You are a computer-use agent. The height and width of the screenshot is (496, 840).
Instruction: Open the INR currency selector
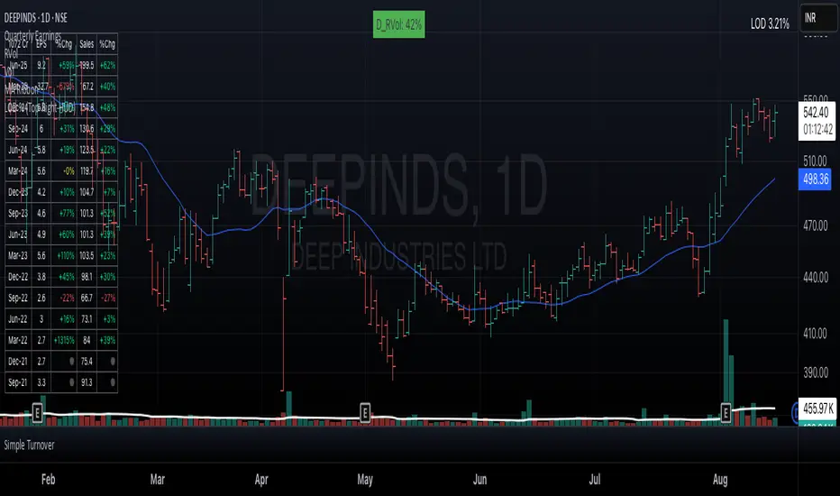pyautogui.click(x=818, y=18)
